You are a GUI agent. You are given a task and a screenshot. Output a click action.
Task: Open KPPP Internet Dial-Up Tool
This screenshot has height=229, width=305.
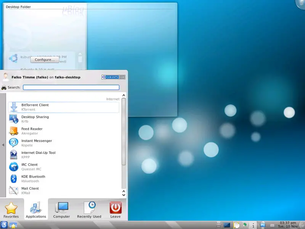(x=64, y=155)
